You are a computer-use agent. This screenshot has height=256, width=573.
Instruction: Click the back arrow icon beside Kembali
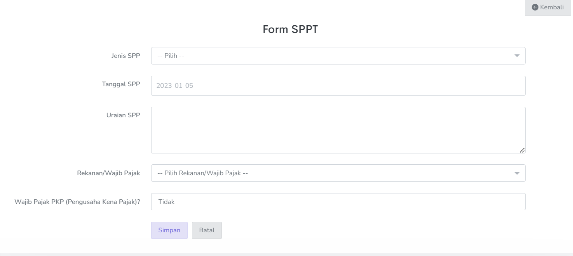pos(535,7)
